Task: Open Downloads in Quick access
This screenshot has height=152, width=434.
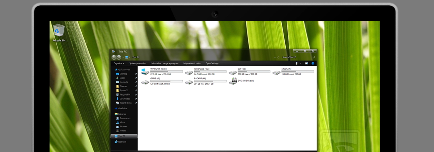Action: [123, 99]
